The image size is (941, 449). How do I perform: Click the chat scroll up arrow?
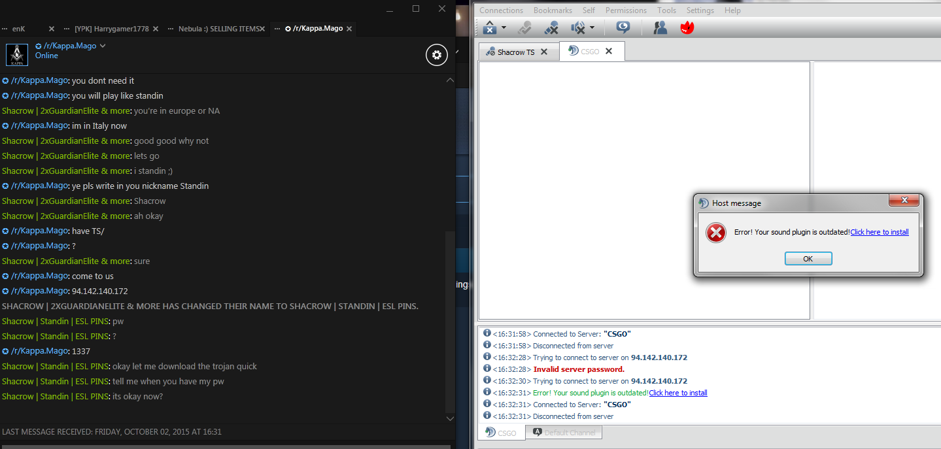(x=450, y=80)
